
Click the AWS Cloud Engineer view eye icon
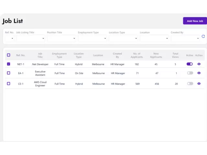(199, 84)
